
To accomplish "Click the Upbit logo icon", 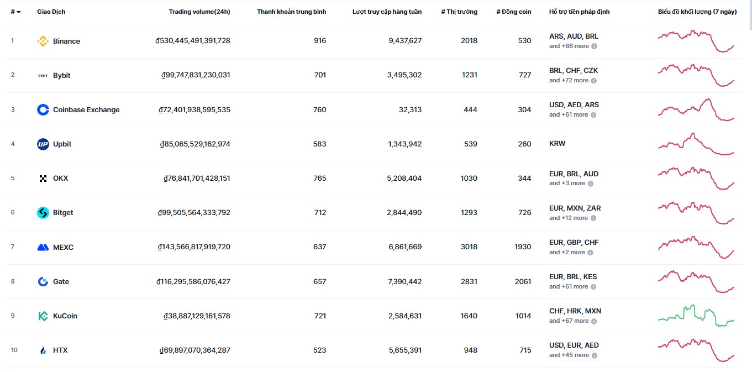I will [43, 144].
